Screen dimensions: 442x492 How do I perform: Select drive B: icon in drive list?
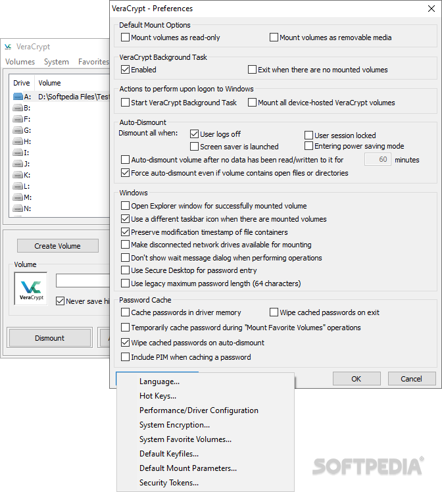(x=18, y=108)
